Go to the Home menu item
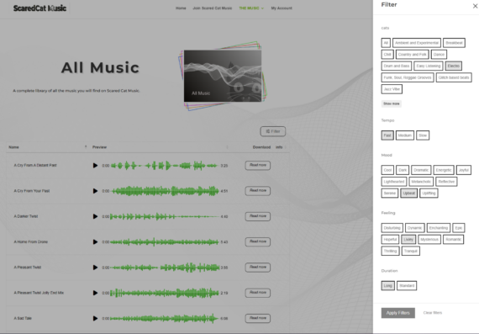479x334 pixels. tap(181, 8)
